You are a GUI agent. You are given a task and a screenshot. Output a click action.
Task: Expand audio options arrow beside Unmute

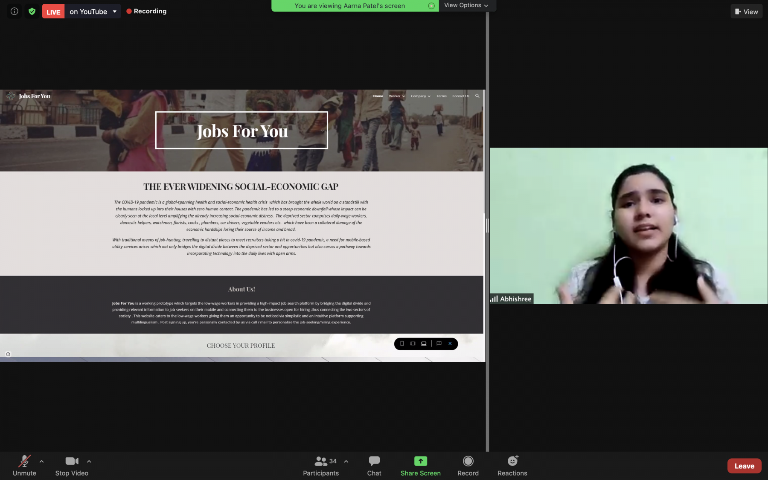41,461
